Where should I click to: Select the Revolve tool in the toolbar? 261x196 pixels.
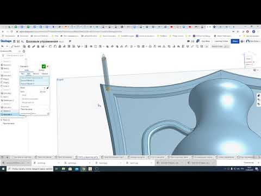(29, 46)
